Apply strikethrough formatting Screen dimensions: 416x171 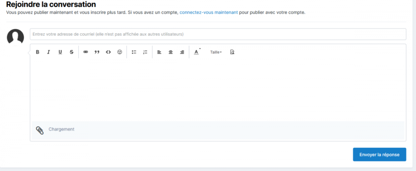pyautogui.click(x=72, y=52)
